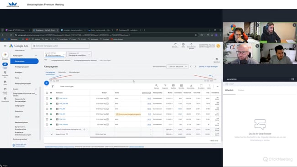Select Kampagnen item in left navigation
Viewport: 297px width, 167px height.
click(x=24, y=61)
